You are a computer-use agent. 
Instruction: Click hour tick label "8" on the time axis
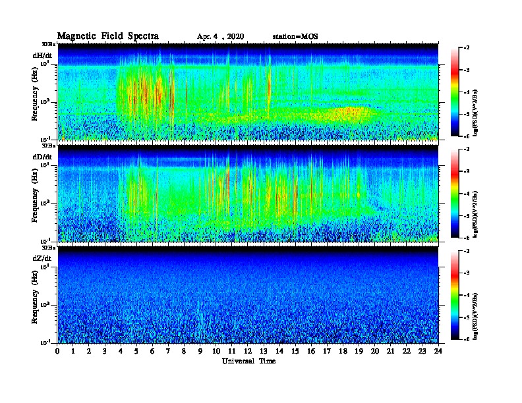184,351
